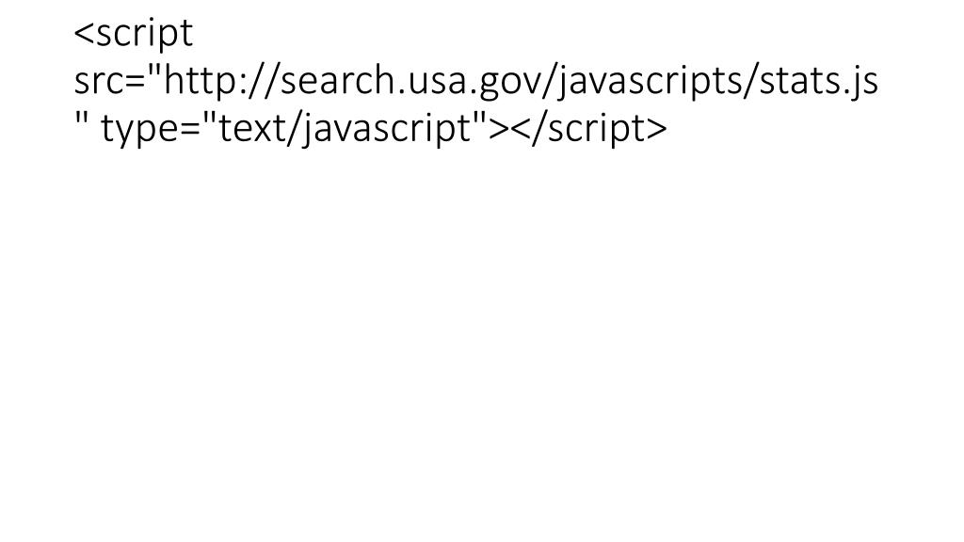The width and height of the screenshot is (964, 542).
Task: Click the word "search" in the URL
Action: [x=336, y=83]
